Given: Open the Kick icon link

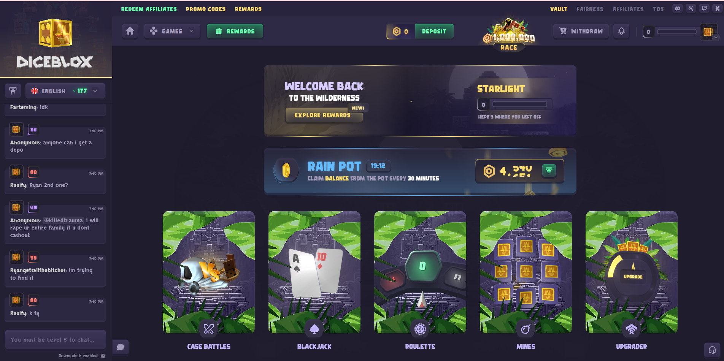Looking at the screenshot, I should tap(718, 8).
